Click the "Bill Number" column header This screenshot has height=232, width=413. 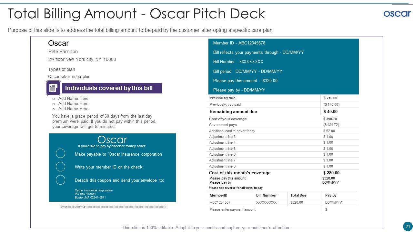click(266, 195)
